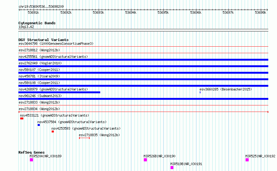Image resolution: width=277 pixels, height=171 pixels.
Task: Click the MIR526B gene magenta box
Action: (x=145, y=160)
